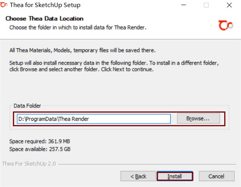Click the Space available: 257.5 GB text
Screen dimensions: 241x187
(40, 149)
